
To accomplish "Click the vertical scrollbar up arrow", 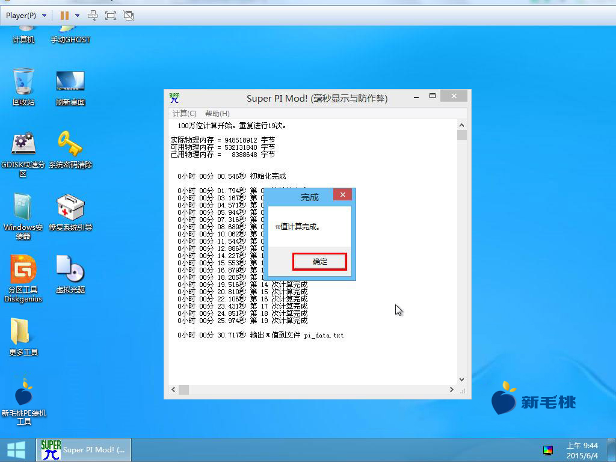I will (461, 125).
